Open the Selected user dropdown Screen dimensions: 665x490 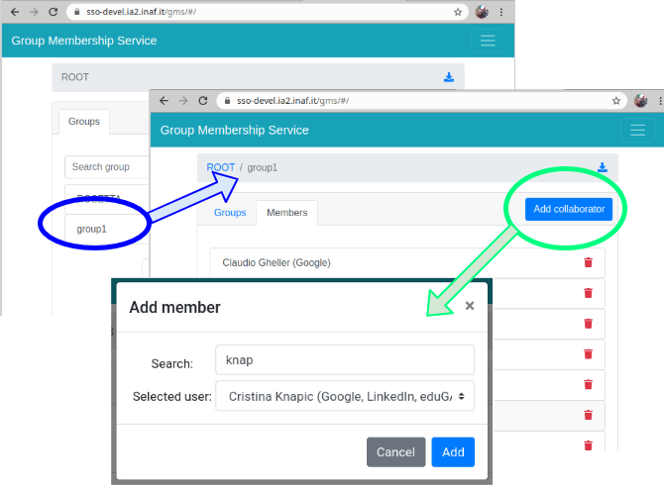(x=346, y=396)
